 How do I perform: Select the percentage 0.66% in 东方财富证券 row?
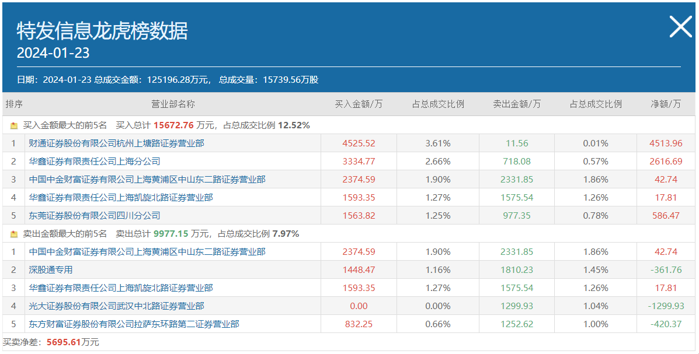click(438, 324)
